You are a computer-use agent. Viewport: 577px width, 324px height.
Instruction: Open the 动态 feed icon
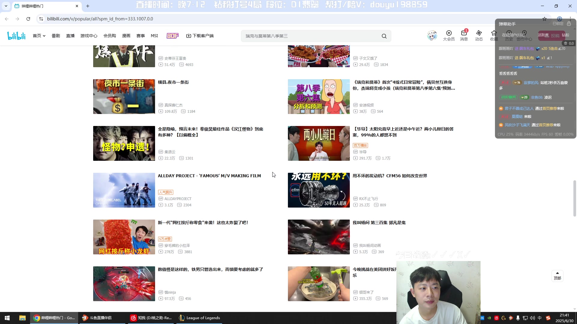pyautogui.click(x=479, y=36)
